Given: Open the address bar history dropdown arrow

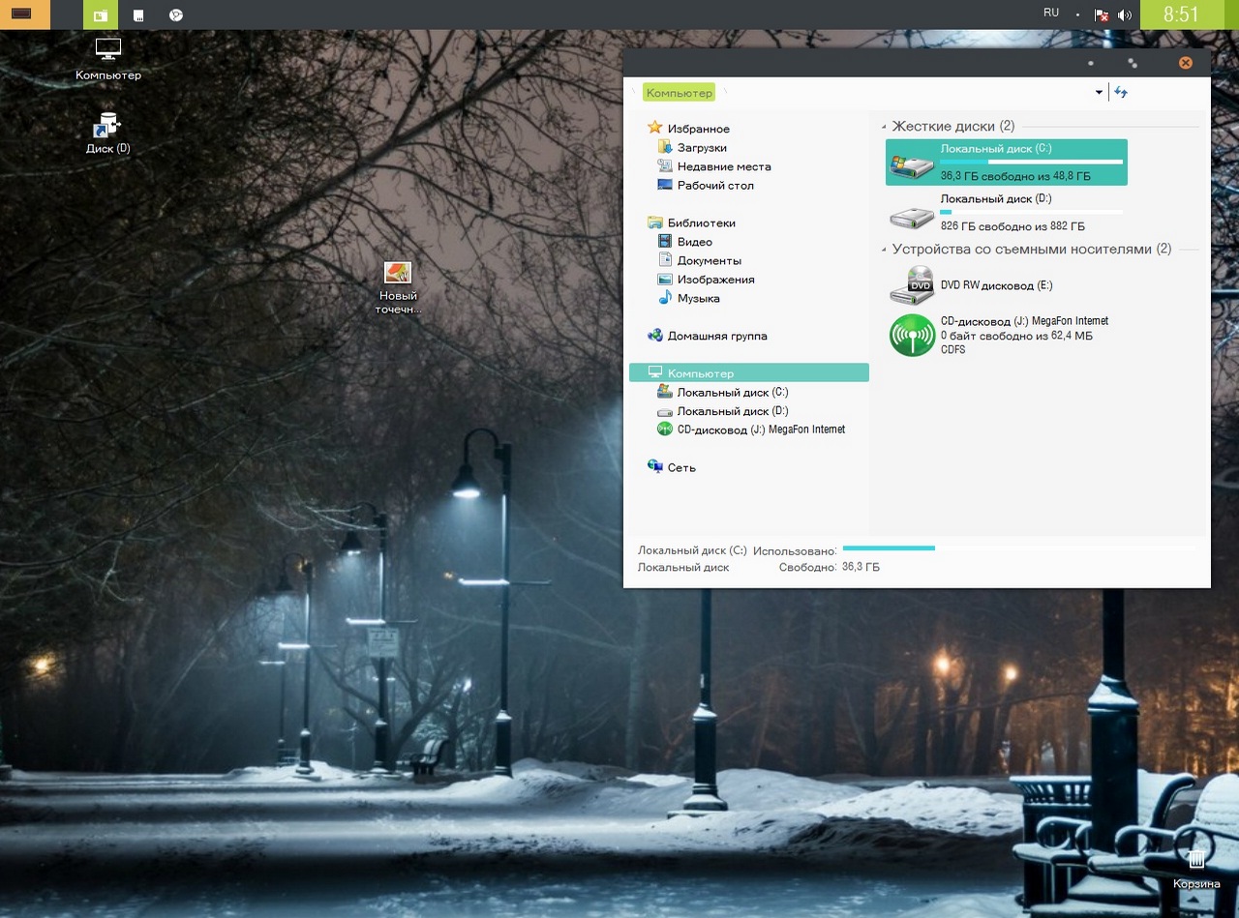Looking at the screenshot, I should click(x=1099, y=93).
